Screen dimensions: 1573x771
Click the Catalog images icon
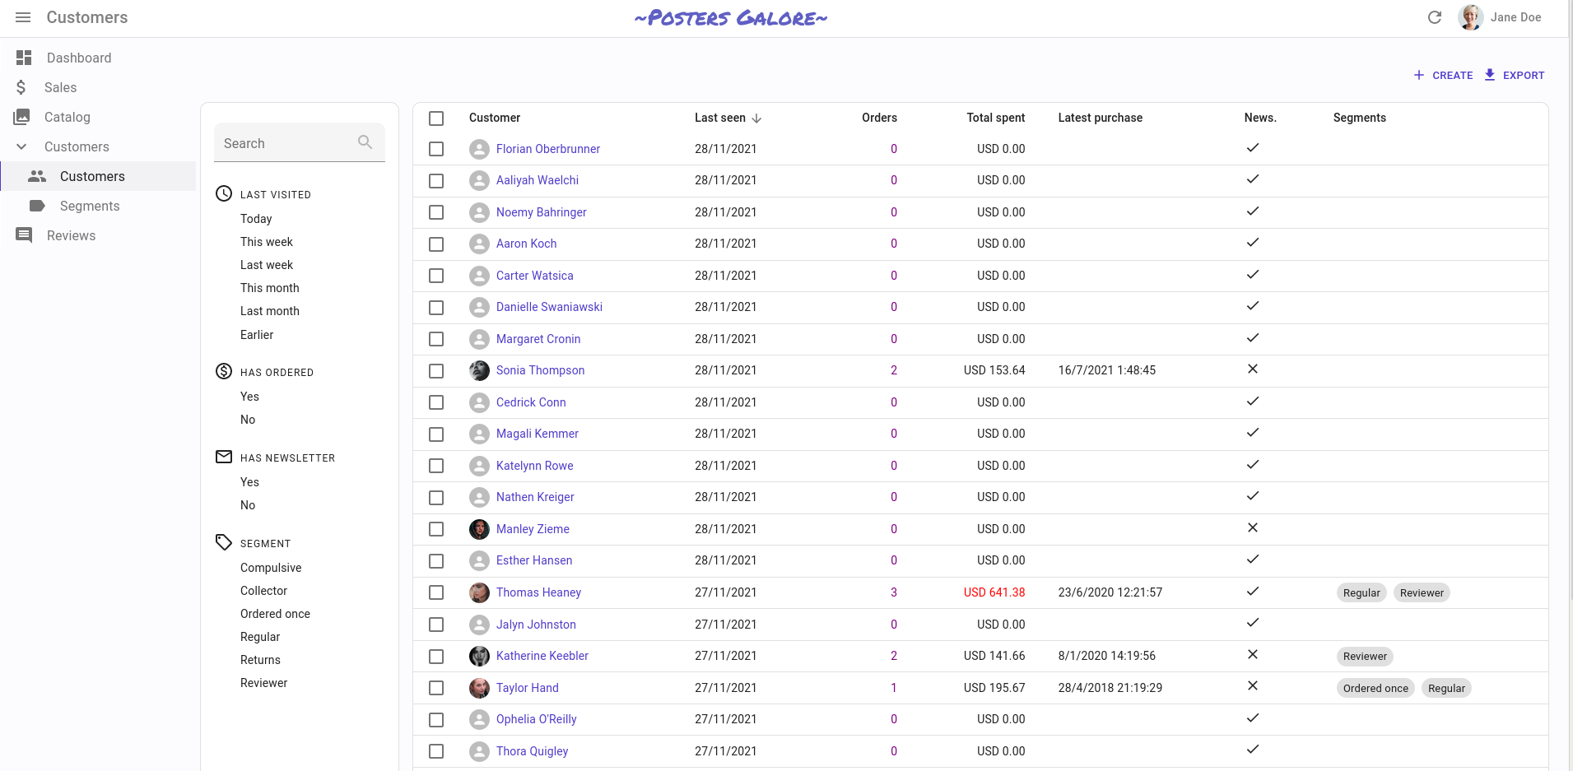point(22,117)
